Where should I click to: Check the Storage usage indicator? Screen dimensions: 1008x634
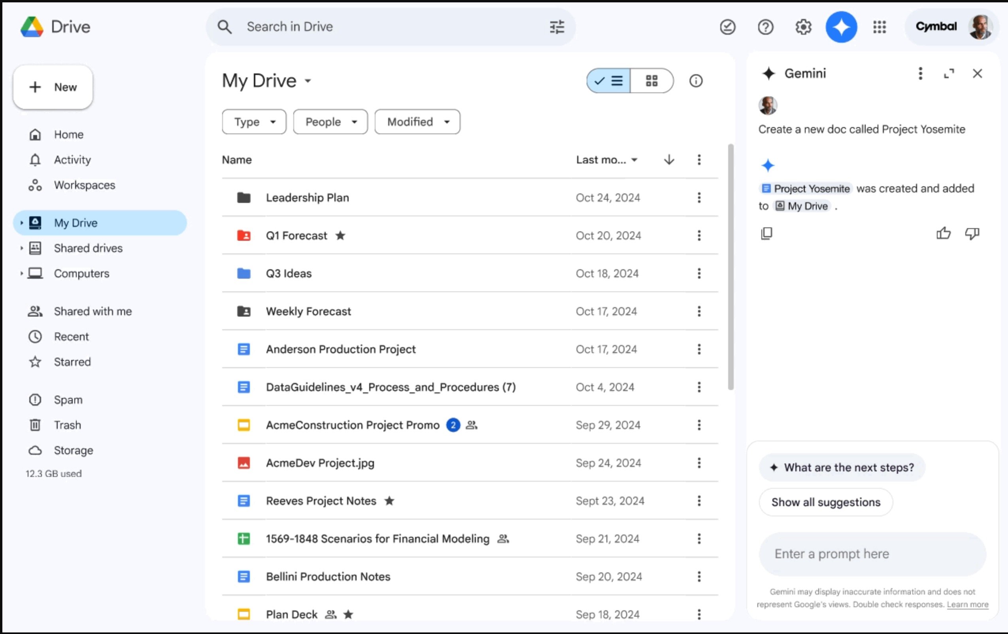pyautogui.click(x=74, y=450)
